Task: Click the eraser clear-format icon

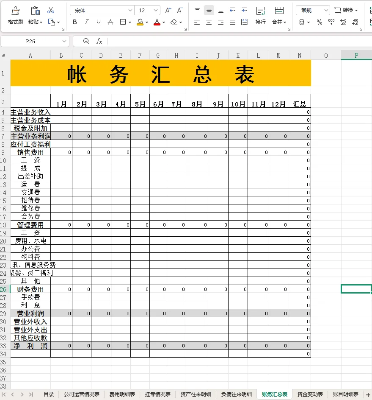Action: coord(174,22)
